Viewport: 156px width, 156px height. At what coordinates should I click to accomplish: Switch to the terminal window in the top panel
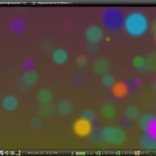click(14, 3)
